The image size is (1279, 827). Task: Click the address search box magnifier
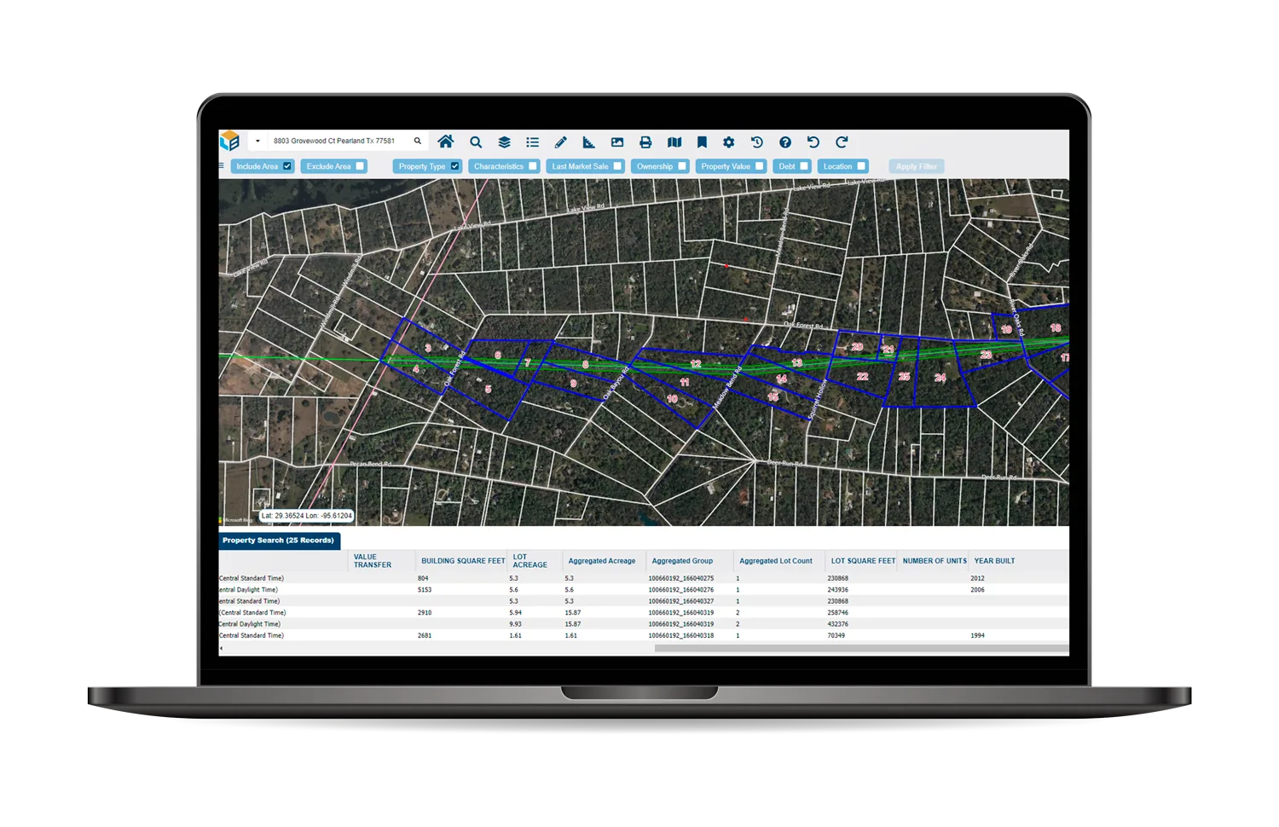417,141
